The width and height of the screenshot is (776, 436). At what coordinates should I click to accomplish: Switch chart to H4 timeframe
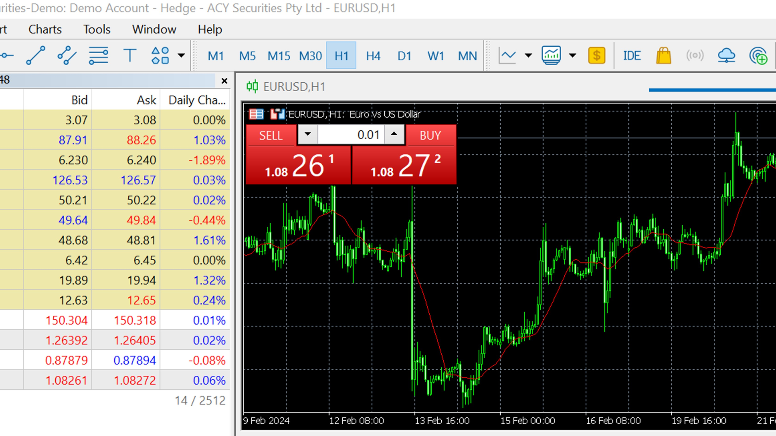point(373,56)
